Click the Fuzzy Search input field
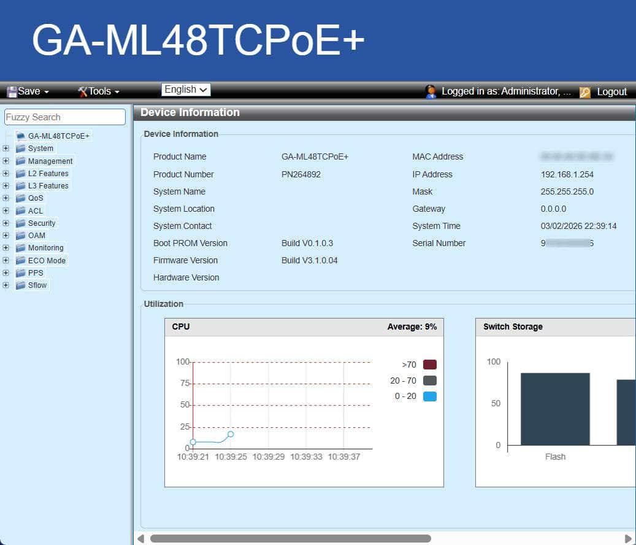 (64, 117)
